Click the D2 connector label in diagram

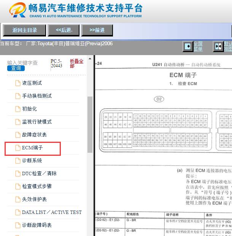click(x=159, y=99)
